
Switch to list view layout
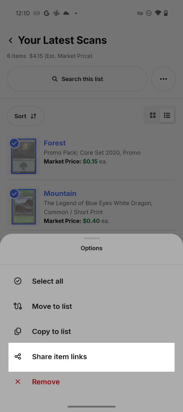[x=167, y=115]
